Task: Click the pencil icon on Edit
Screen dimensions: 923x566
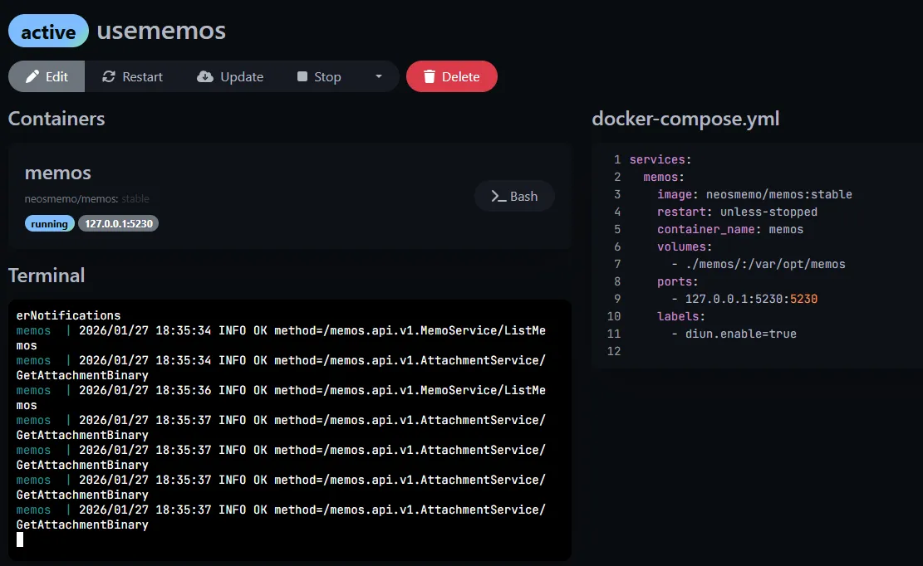Action: tap(33, 76)
